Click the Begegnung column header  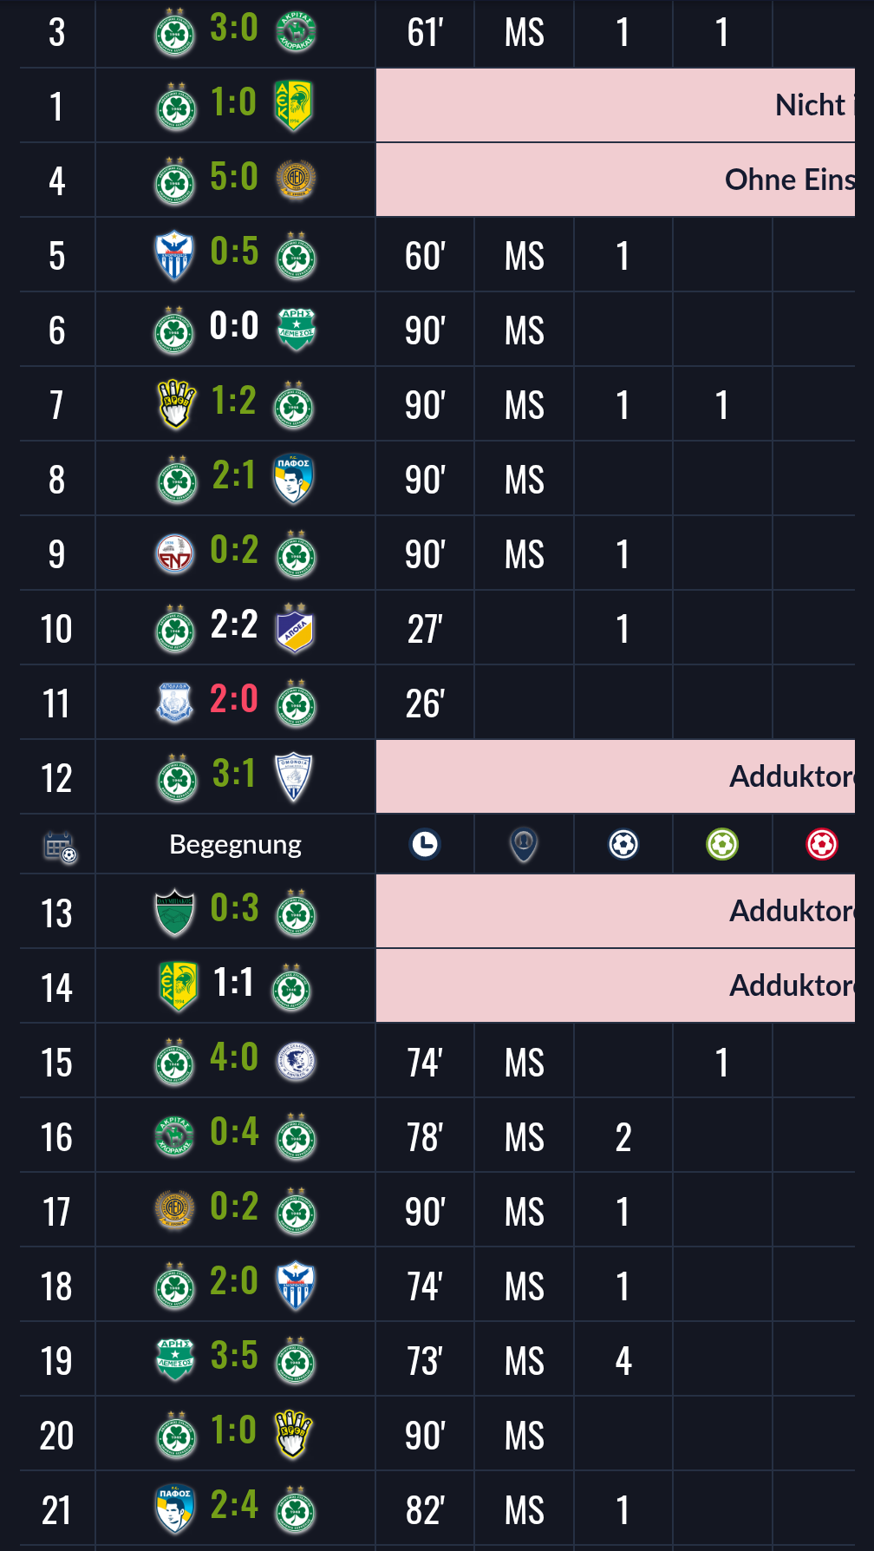tap(235, 844)
